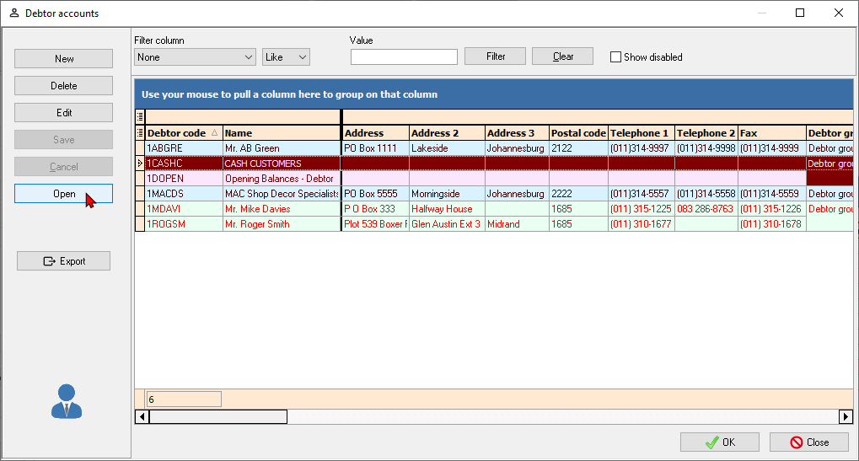Click the Address 3 column header

pyautogui.click(x=517, y=132)
